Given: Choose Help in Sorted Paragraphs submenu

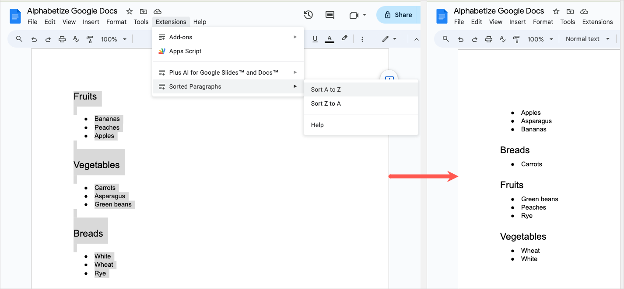Looking at the screenshot, I should tap(361, 125).
